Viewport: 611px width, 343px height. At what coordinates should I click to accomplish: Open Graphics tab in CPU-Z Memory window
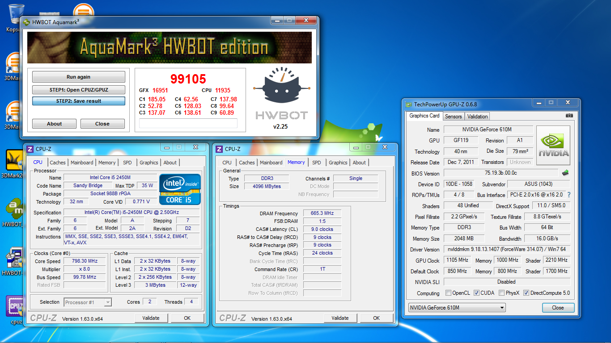338,163
